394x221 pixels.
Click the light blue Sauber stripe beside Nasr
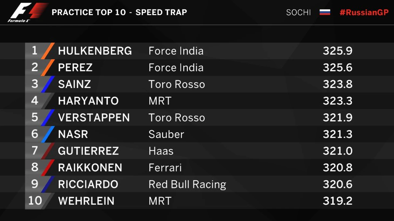coord(48,134)
